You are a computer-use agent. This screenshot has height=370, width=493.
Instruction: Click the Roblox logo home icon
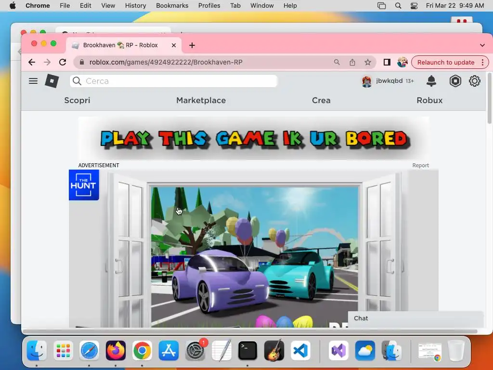tap(52, 81)
